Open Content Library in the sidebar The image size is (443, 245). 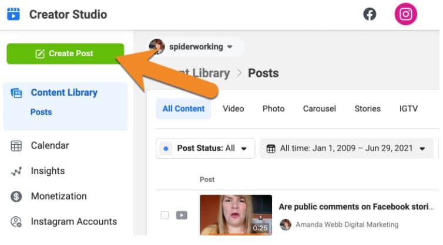tap(64, 93)
